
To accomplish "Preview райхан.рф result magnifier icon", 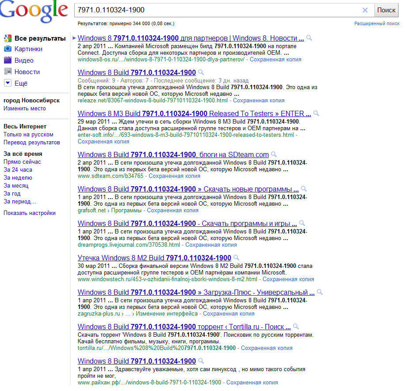I will (x=201, y=361).
